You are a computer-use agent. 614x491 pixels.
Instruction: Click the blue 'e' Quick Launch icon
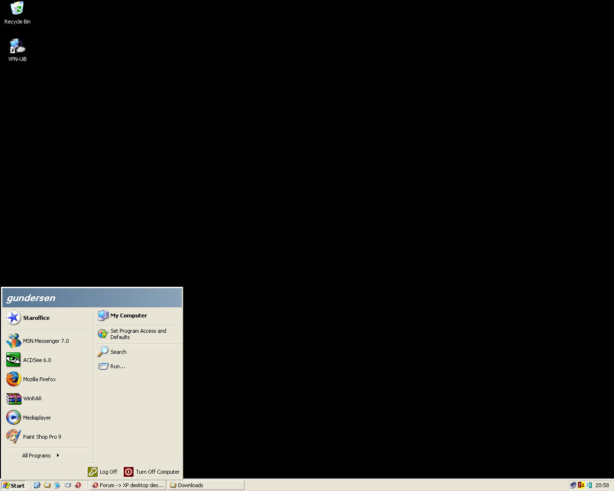pos(37,485)
